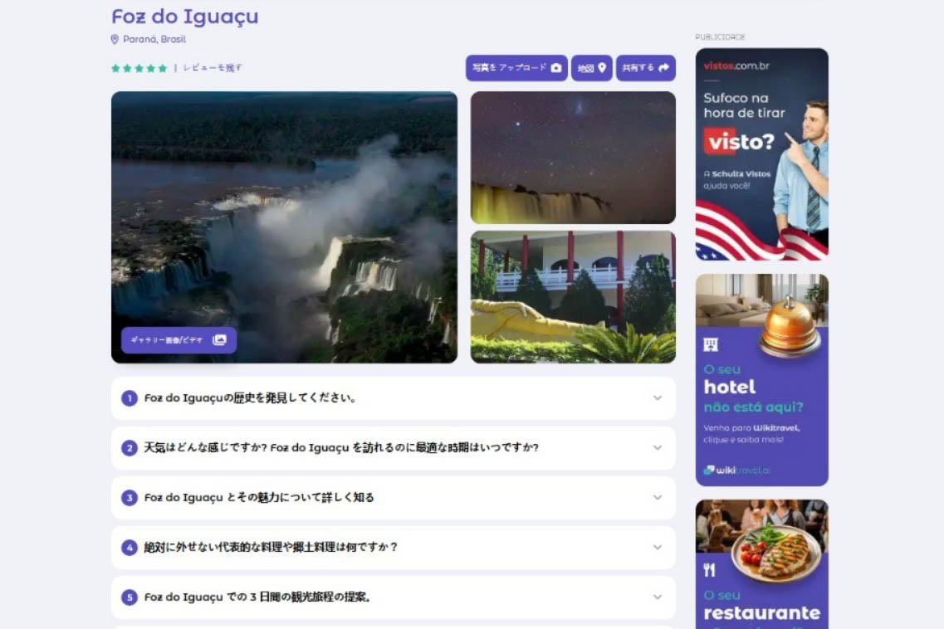Open the Foz do Iguaçuの歴史を発見してください row

[394, 398]
